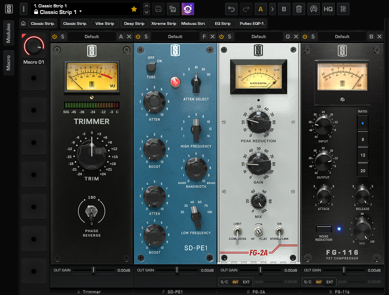
Task: Remove the SD-PE1 module with X
Action: pyautogui.click(x=212, y=36)
